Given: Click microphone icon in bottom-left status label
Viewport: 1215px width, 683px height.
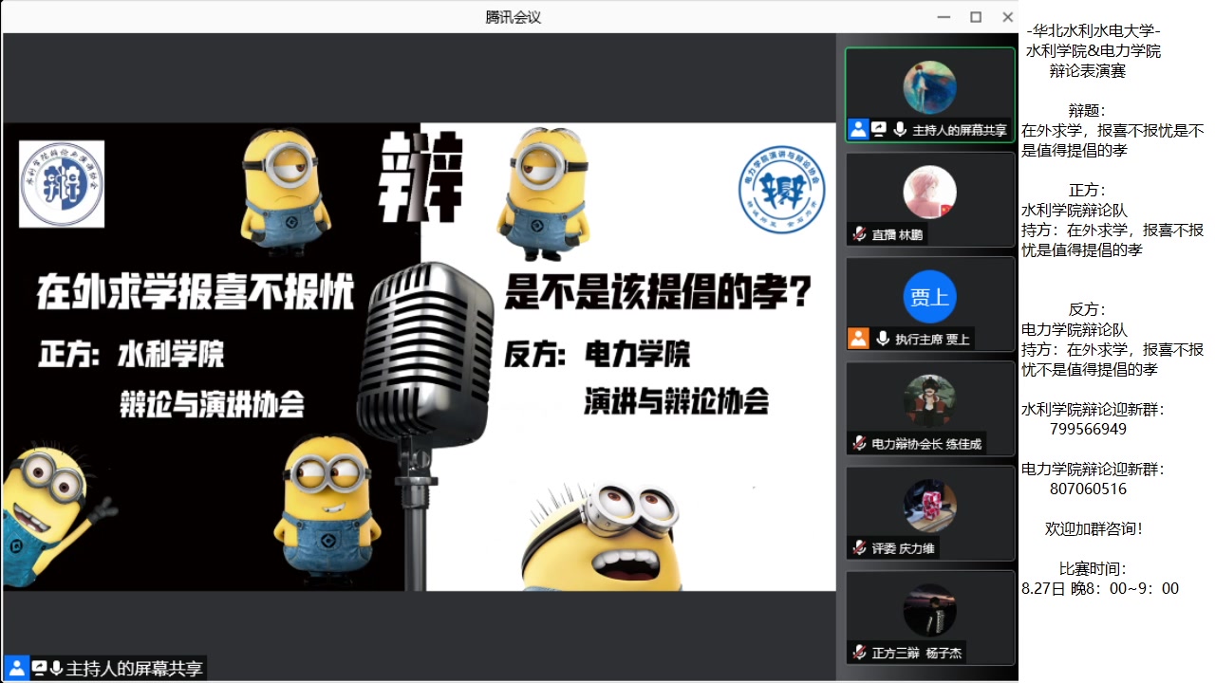Looking at the screenshot, I should point(56,668).
